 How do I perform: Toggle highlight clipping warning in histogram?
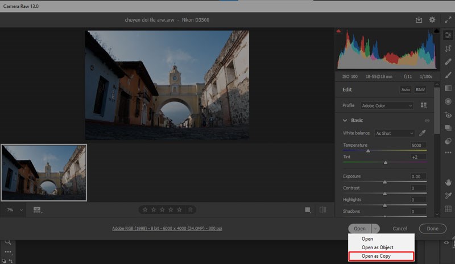[436, 31]
